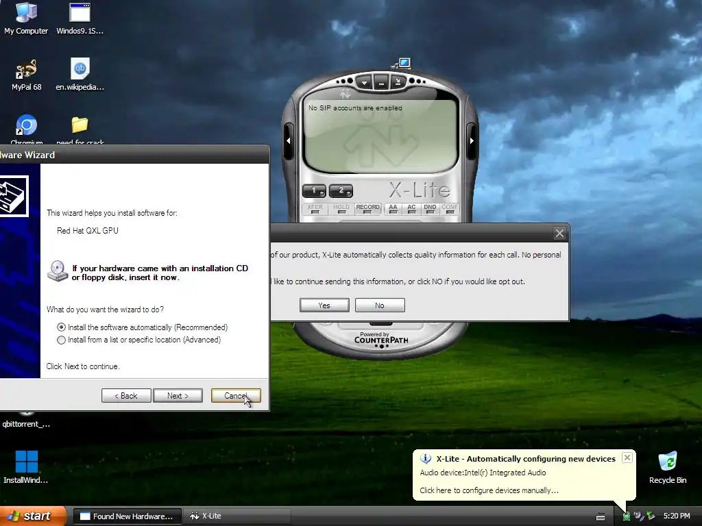Screen dimensions: 702x526
Task: Select the qbittorrent desktop icon label
Action: 26,424
